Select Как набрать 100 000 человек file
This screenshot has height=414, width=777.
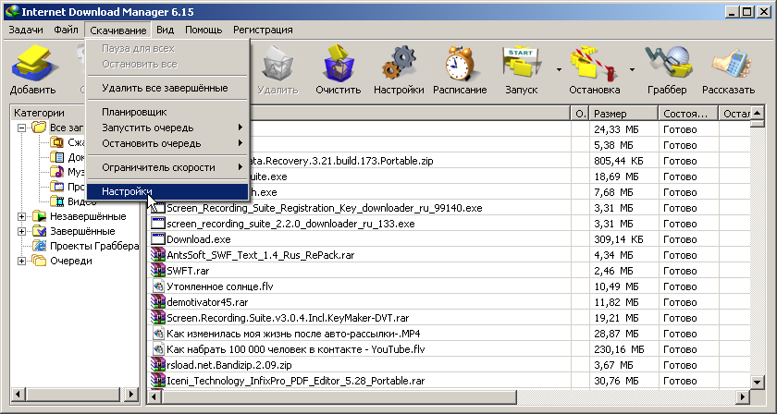click(296, 349)
